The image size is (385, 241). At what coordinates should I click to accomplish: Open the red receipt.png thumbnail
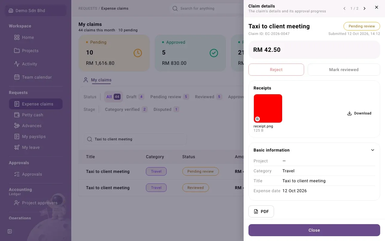coord(268,108)
